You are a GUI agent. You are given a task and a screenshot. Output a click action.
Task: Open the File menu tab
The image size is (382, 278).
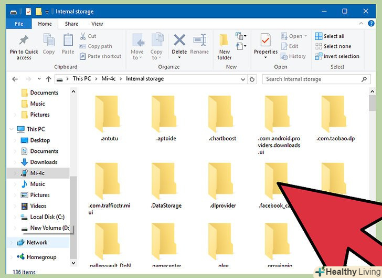pyautogui.click(x=19, y=24)
